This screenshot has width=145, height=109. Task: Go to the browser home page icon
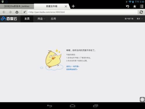(17, 12)
